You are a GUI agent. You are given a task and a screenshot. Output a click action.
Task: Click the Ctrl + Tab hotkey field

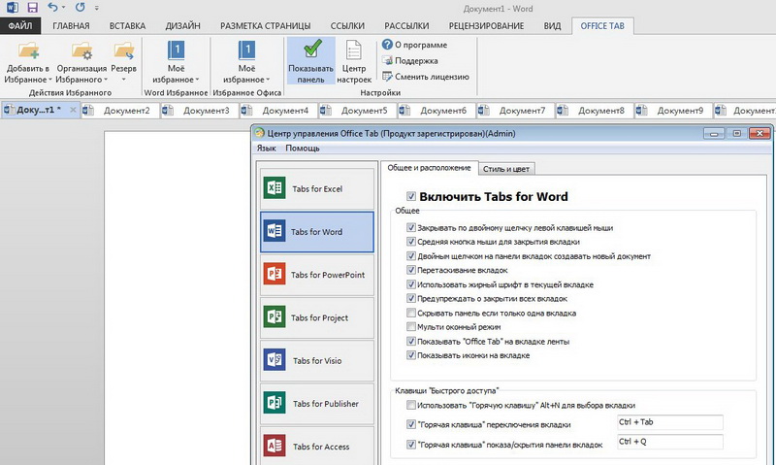669,422
